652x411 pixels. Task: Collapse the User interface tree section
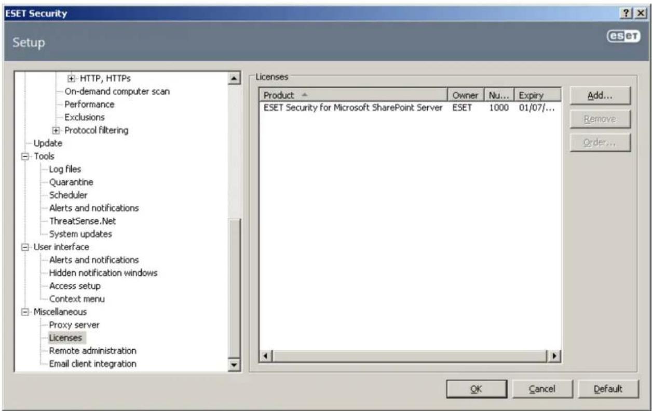click(x=25, y=247)
